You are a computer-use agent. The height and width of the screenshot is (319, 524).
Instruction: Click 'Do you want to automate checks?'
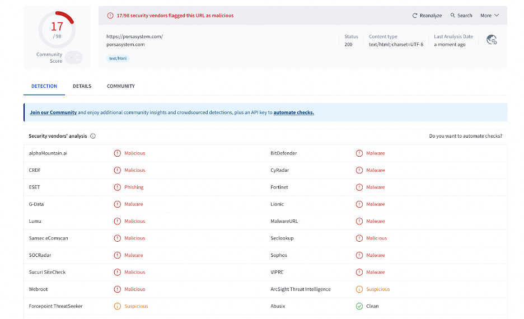coord(465,136)
